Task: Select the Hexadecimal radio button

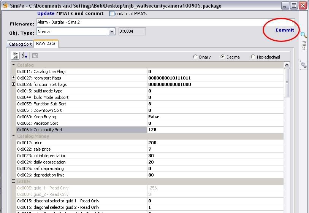Action: [253, 57]
